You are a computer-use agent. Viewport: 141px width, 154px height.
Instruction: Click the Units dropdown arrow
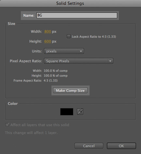point(81,51)
